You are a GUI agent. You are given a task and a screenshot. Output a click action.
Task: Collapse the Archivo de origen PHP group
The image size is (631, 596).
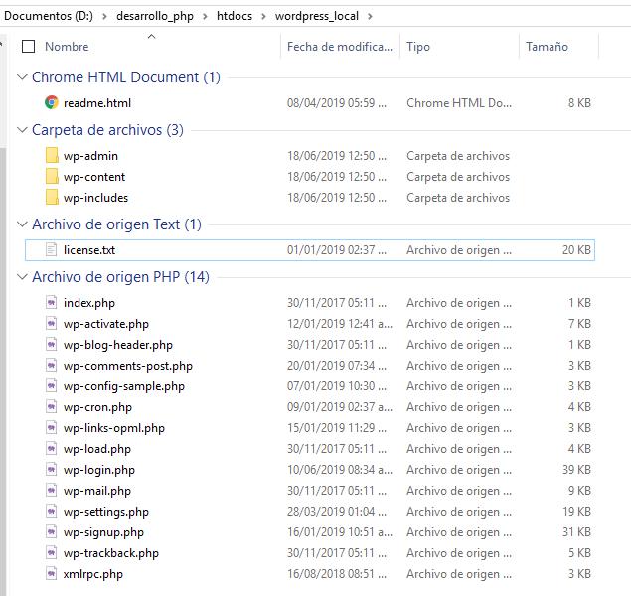click(22, 277)
